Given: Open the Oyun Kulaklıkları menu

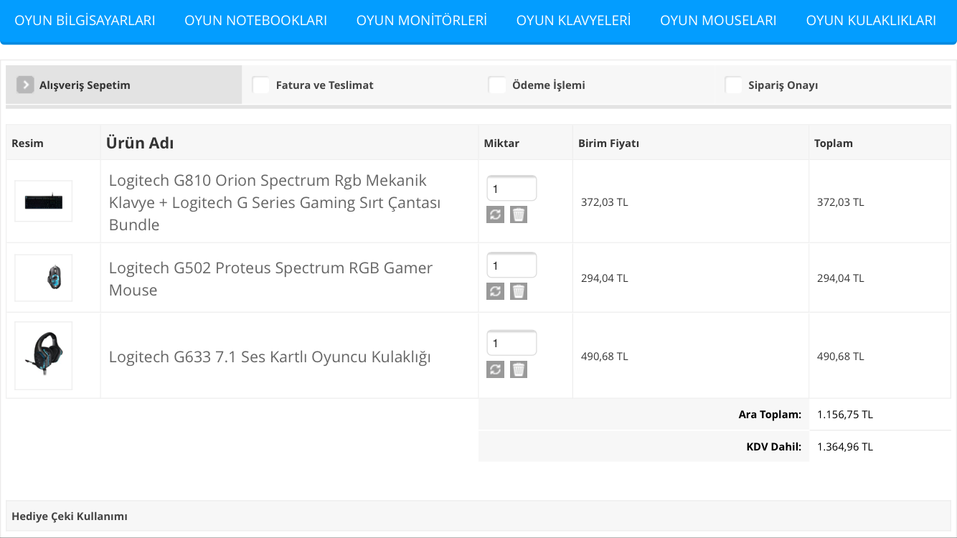Looking at the screenshot, I should (x=871, y=21).
